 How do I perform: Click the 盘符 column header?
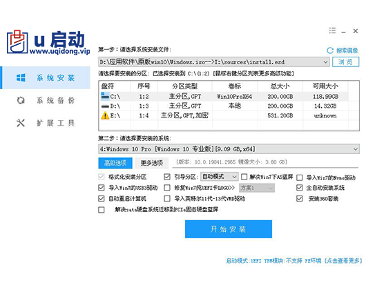click(x=115, y=86)
